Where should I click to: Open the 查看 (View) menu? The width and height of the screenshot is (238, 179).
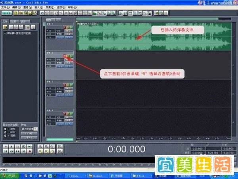(27, 7)
